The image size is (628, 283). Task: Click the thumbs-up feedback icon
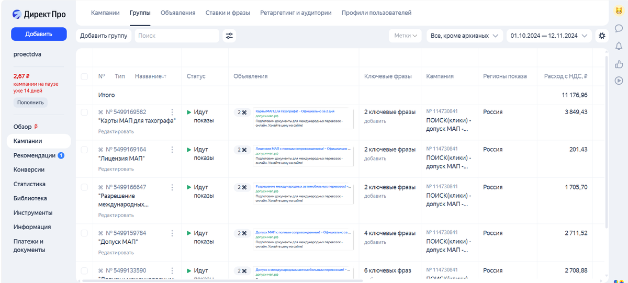619,63
